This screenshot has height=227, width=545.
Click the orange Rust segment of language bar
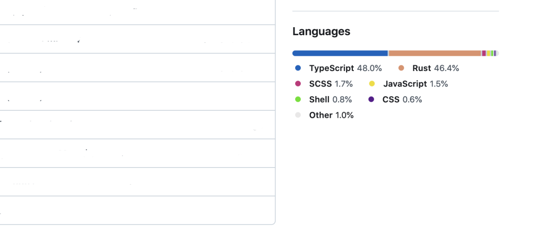point(435,53)
